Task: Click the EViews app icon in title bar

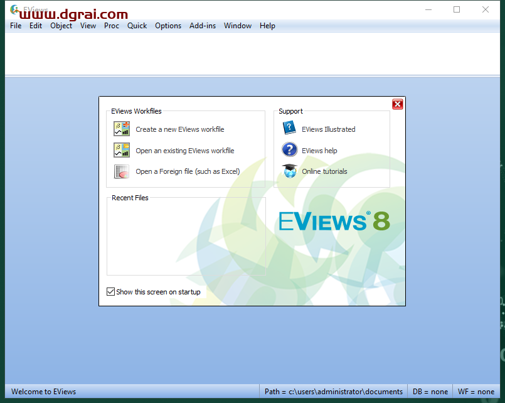Action: point(14,9)
